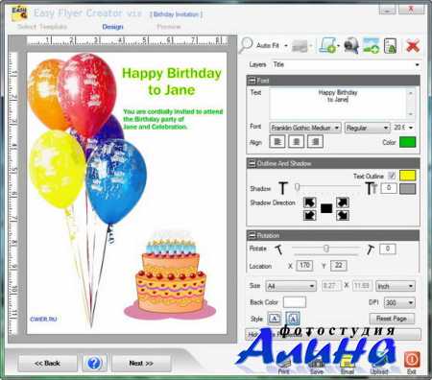Click the Shadow slider handle
The height and width of the screenshot is (380, 432).
click(x=298, y=186)
